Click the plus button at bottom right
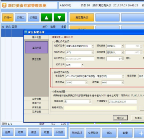The image size is (144, 139). point(140,133)
